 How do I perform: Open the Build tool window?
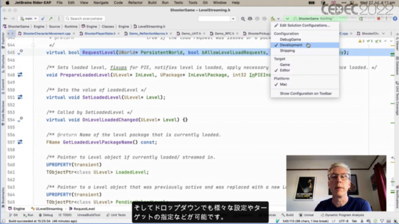click(x=287, y=215)
